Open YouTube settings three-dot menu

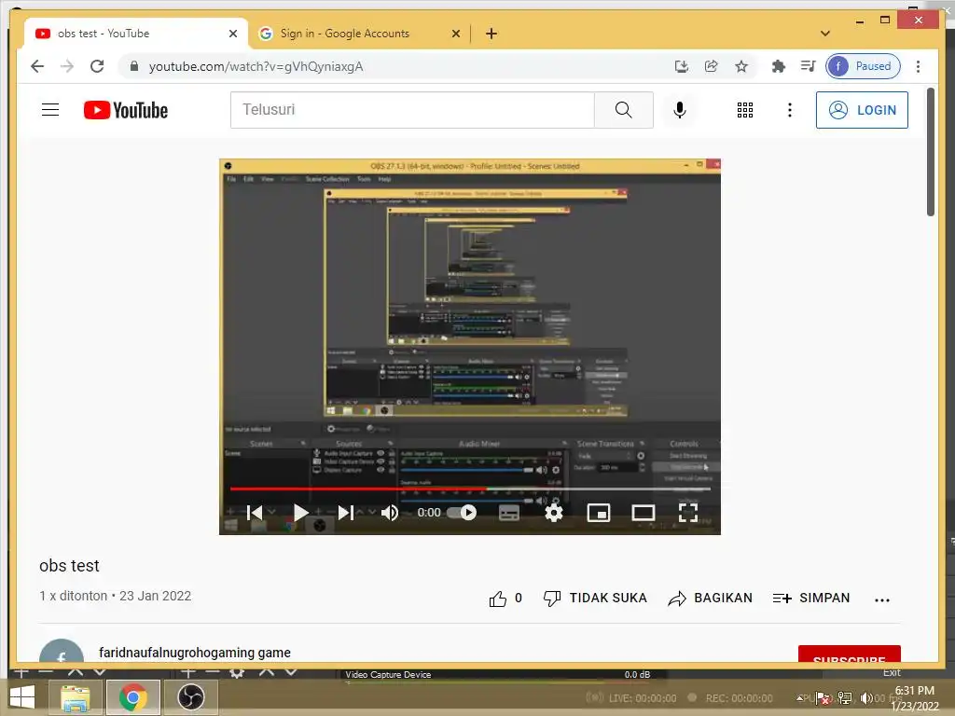point(789,110)
